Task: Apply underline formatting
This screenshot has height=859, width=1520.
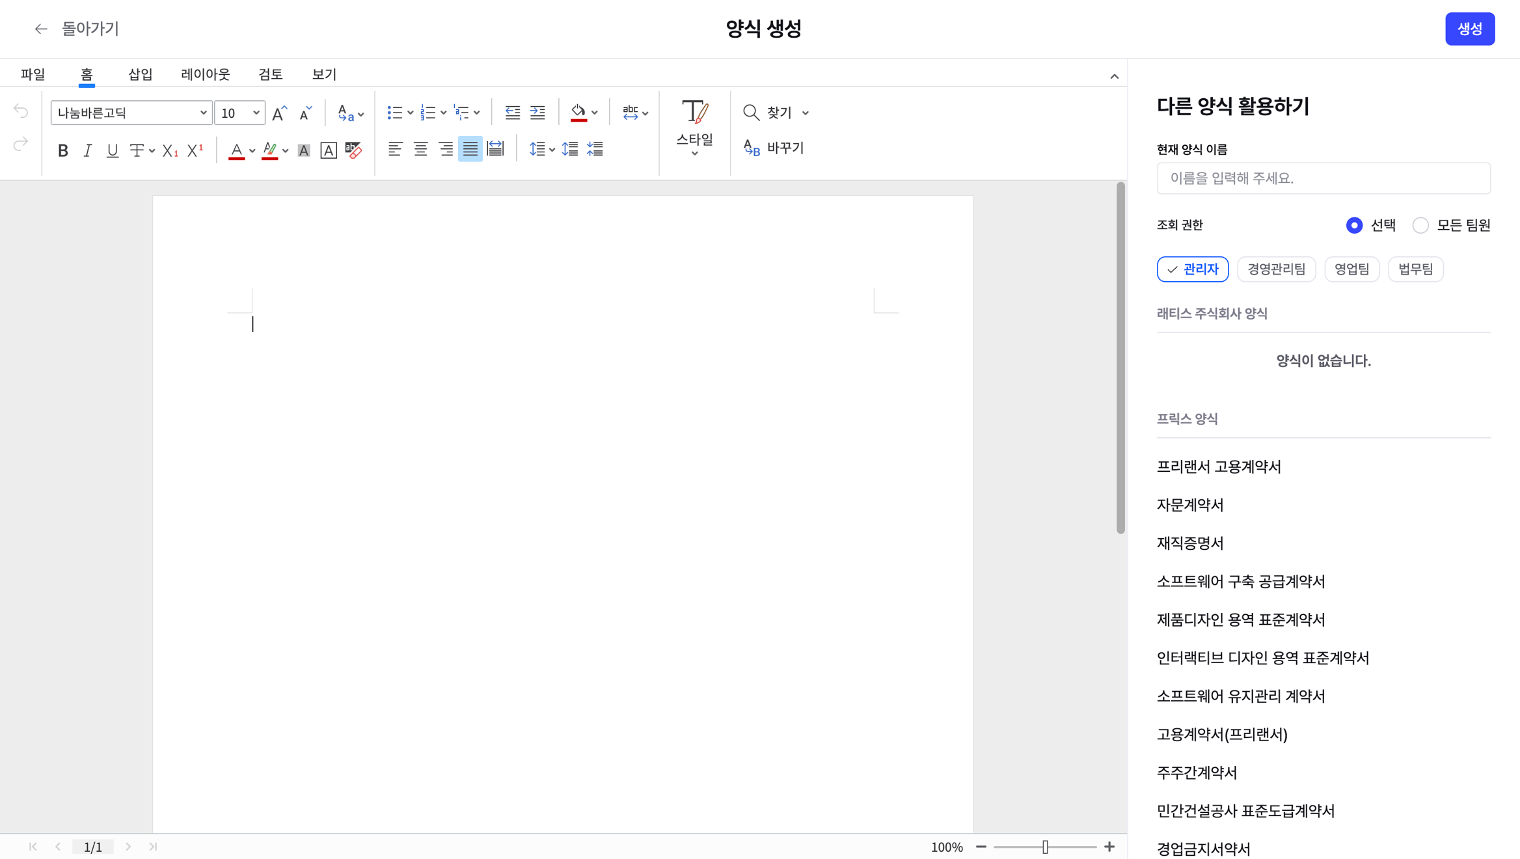Action: pos(112,150)
